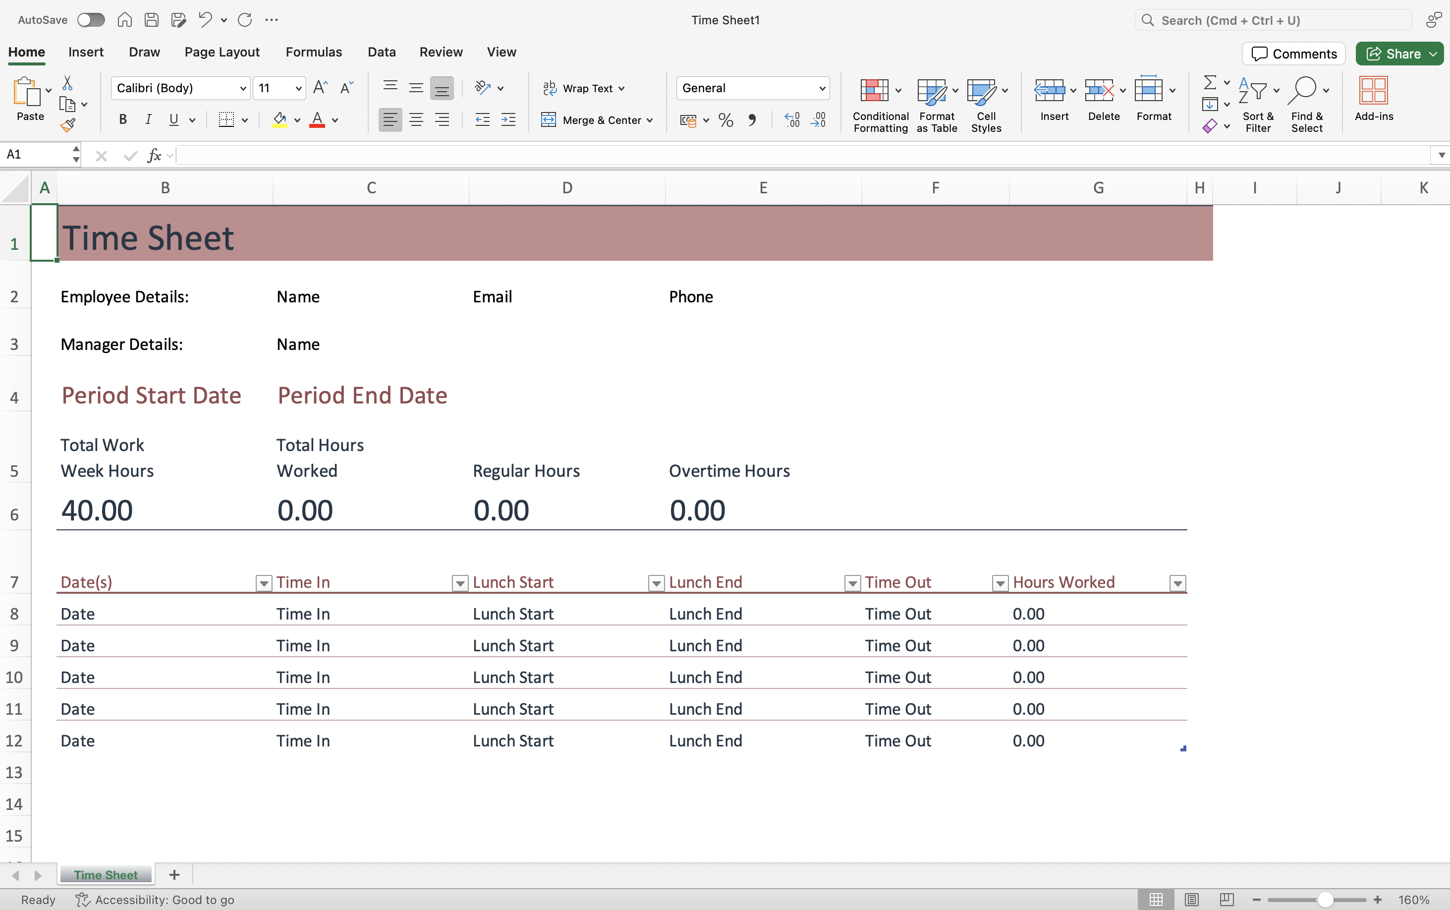Click the Search field in title bar
Image resolution: width=1450 pixels, height=910 pixels.
click(1273, 20)
